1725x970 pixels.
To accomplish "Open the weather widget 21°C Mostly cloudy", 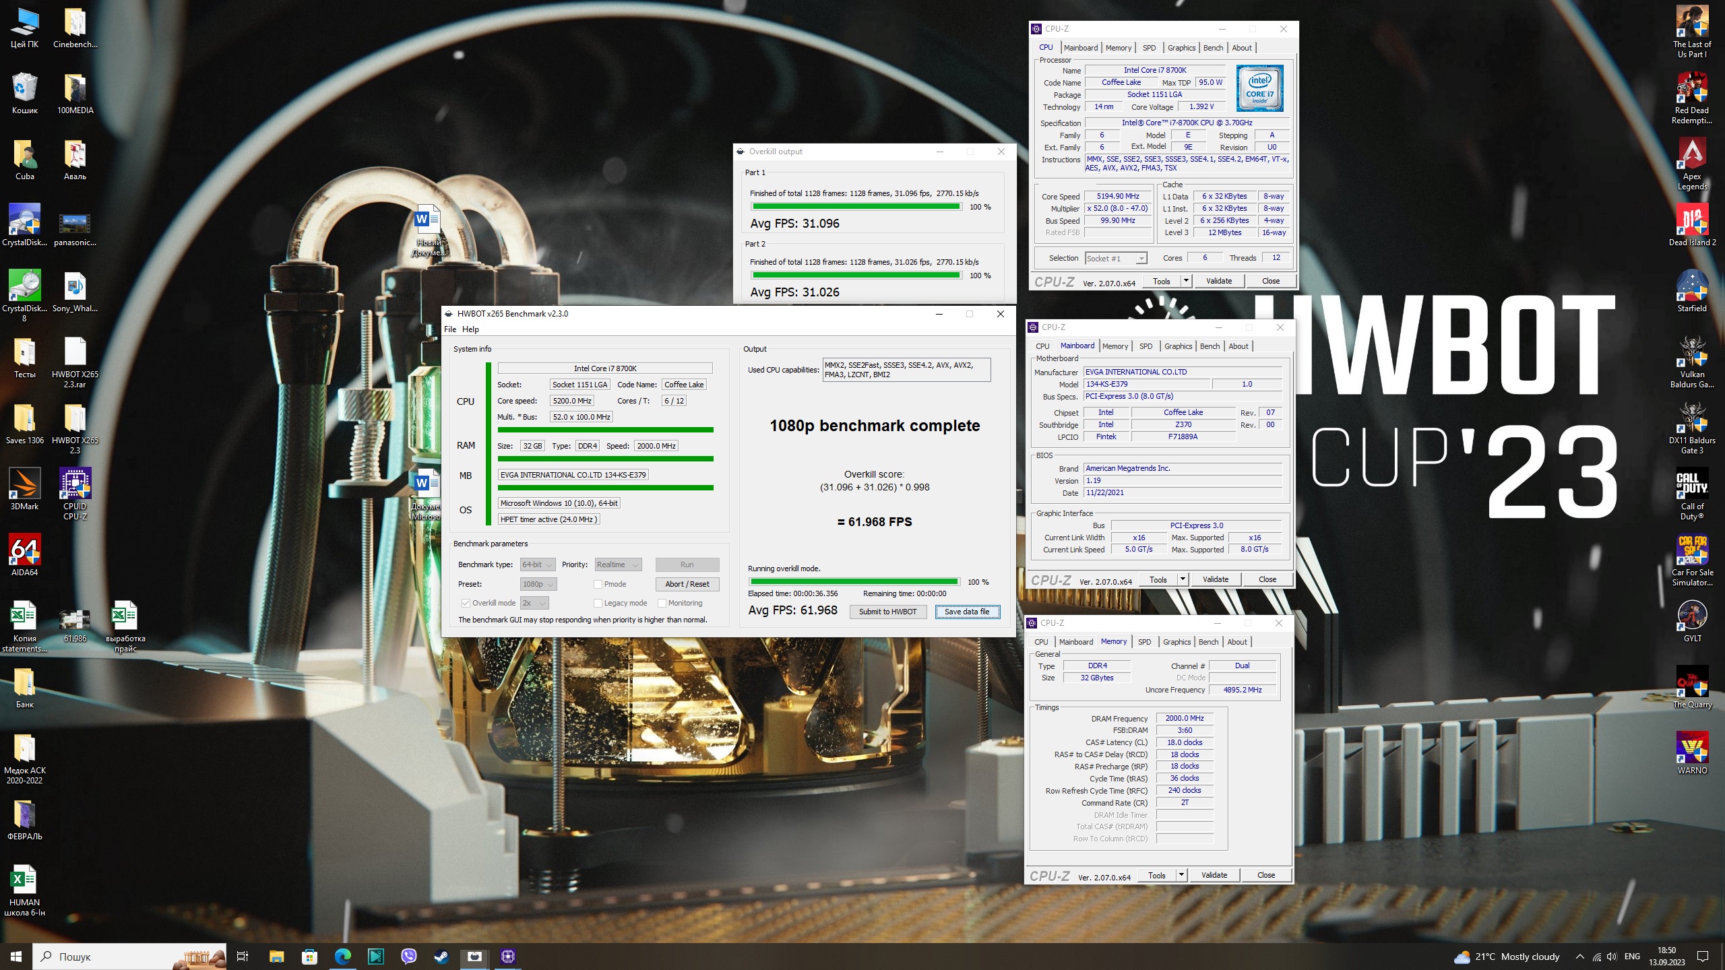I will coord(1507,957).
